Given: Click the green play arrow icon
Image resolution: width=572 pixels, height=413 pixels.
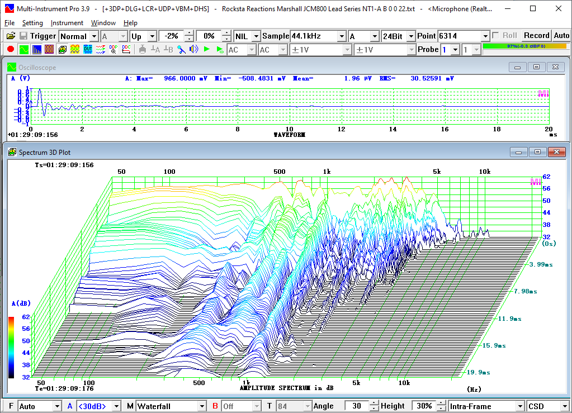Looking at the screenshot, I should 207,49.
